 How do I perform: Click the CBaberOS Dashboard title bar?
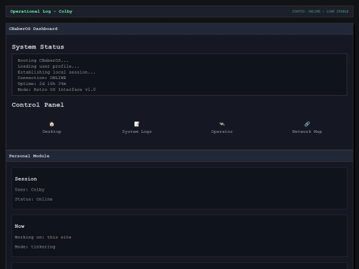coord(179,29)
